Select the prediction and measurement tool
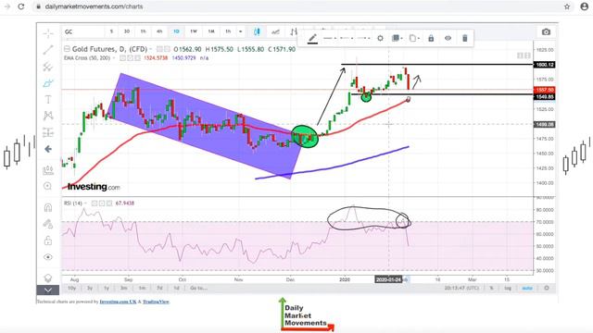The image size is (593, 333). (x=48, y=132)
